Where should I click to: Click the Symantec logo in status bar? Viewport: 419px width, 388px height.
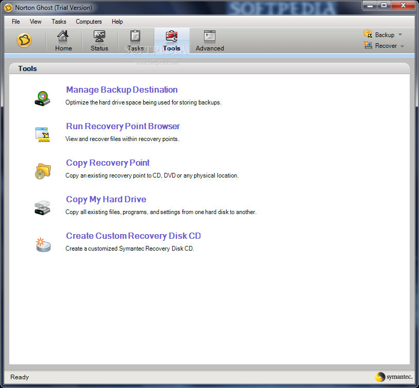(x=394, y=377)
